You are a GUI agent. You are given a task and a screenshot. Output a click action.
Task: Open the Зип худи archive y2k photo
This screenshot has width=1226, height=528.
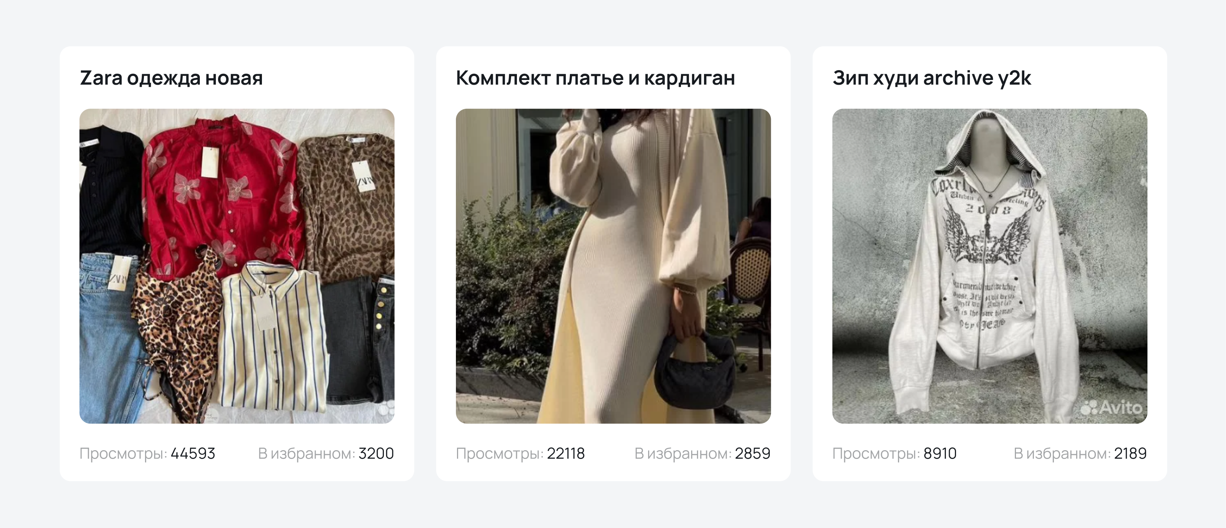[x=990, y=266]
